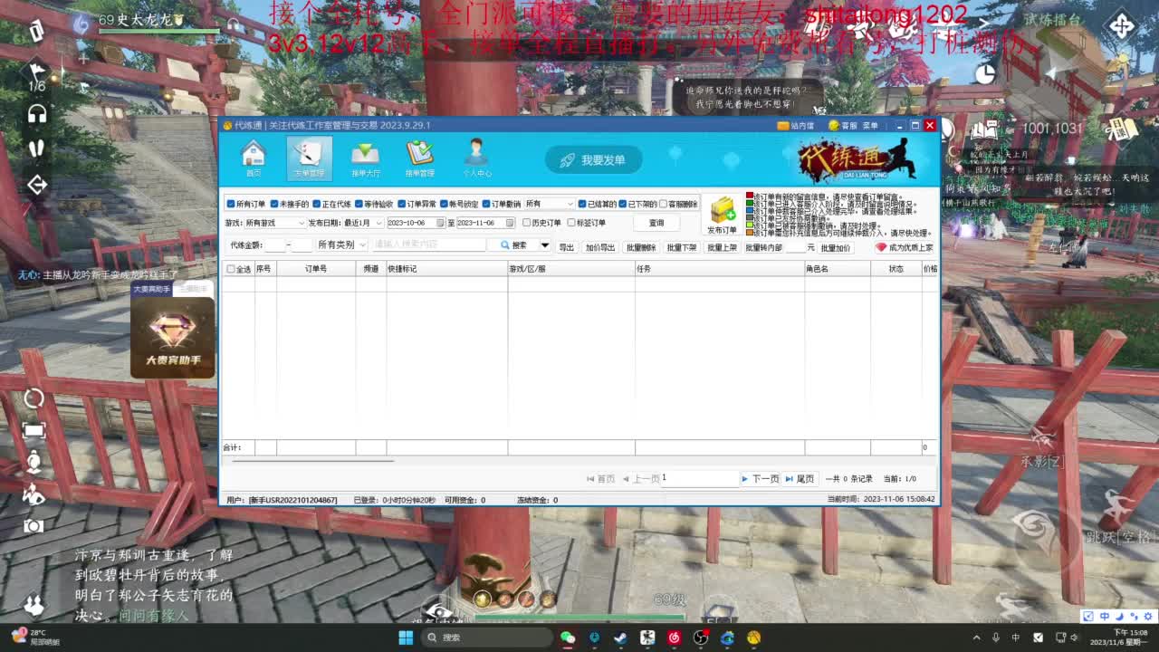Click the game compass icon top right
1159x652 pixels.
(x=1120, y=25)
